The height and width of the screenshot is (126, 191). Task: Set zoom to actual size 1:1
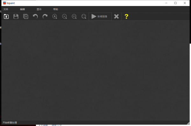pos(74,17)
